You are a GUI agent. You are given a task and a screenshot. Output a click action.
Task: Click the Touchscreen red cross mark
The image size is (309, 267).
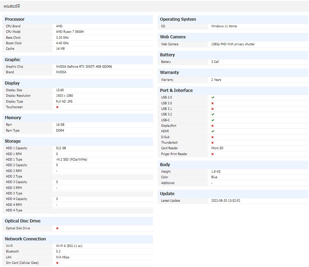[x=57, y=107]
